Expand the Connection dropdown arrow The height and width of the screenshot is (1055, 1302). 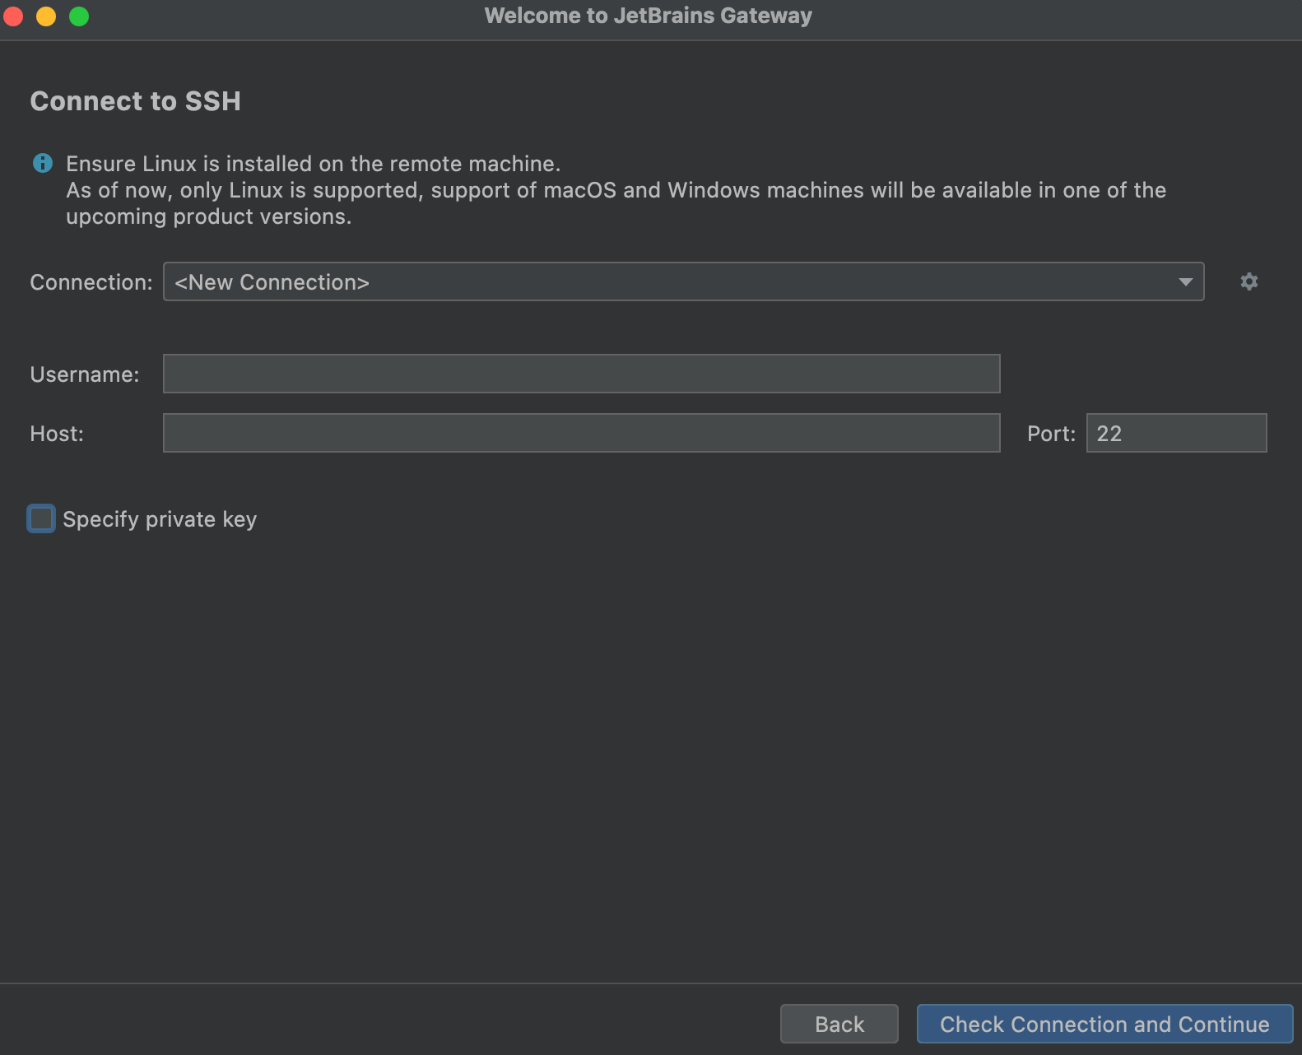(x=1185, y=281)
